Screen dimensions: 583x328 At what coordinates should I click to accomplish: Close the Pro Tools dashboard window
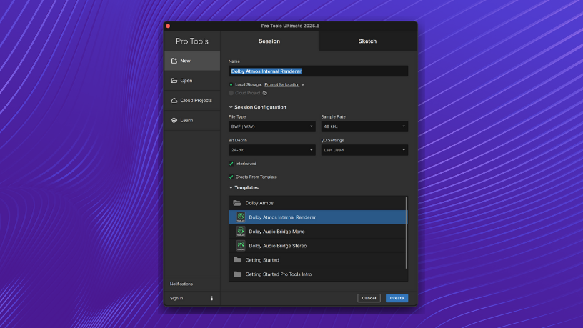coord(168,26)
